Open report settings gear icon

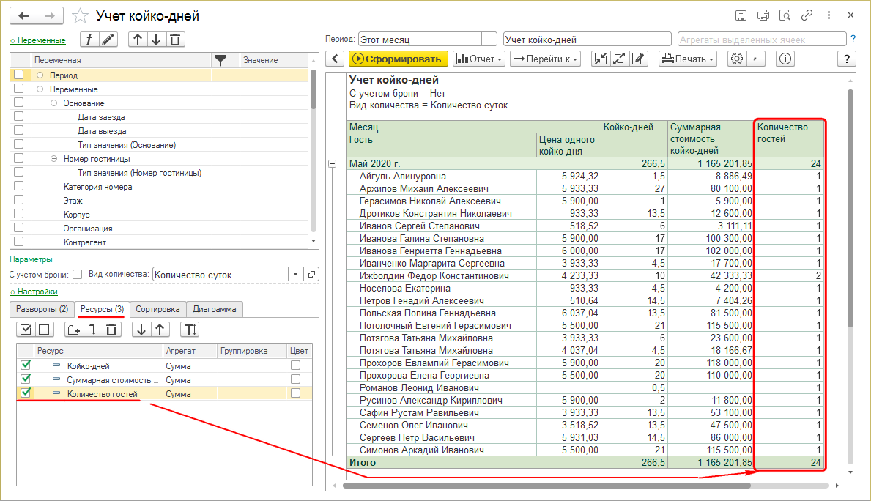point(737,59)
